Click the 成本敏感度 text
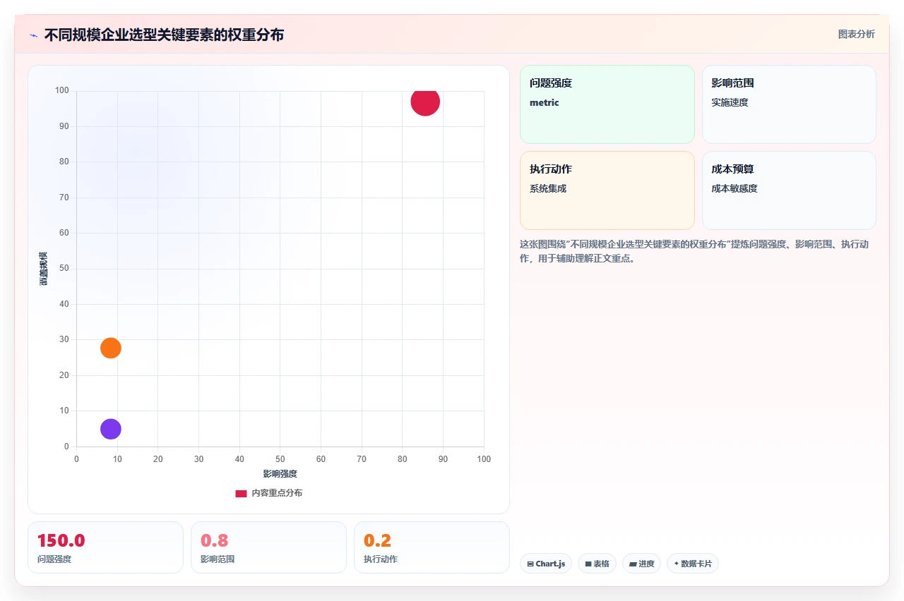The image size is (904, 601). click(x=734, y=188)
